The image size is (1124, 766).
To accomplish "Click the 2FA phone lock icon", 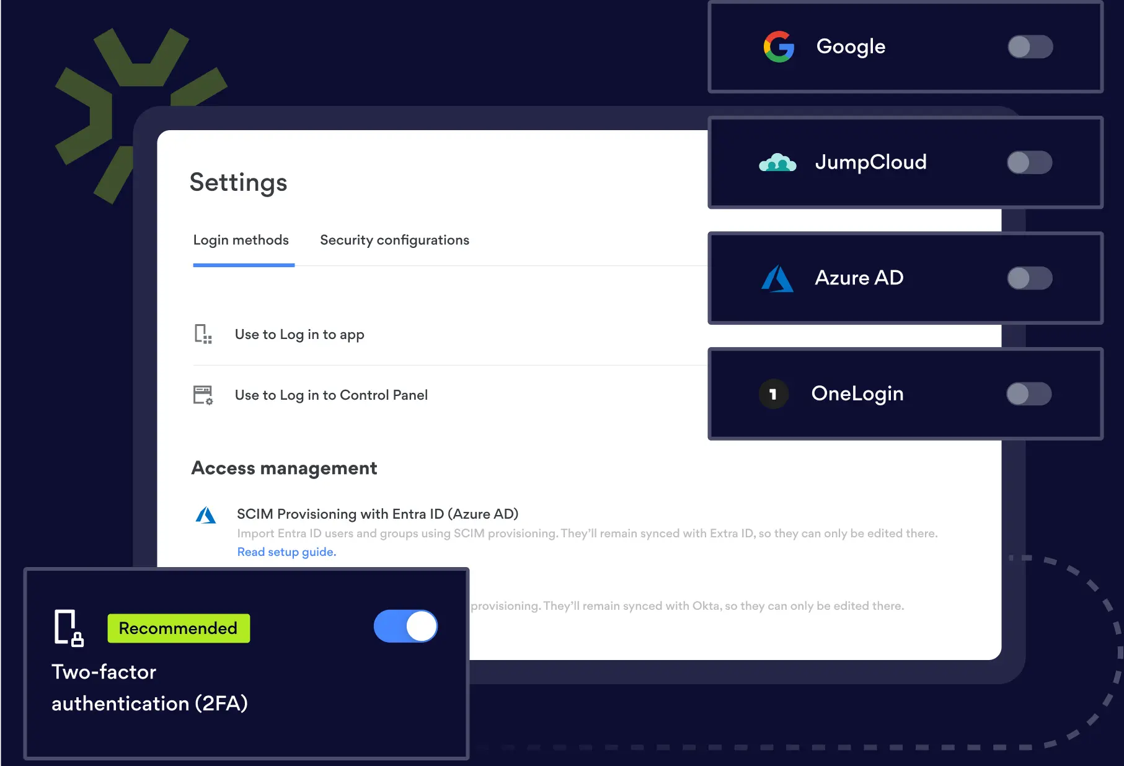I will 68,628.
